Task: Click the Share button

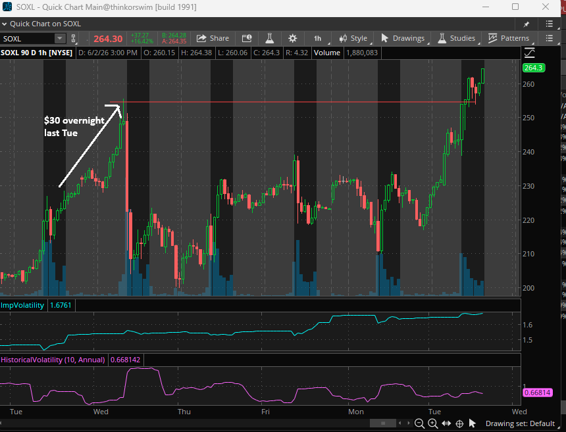Action: pos(213,38)
